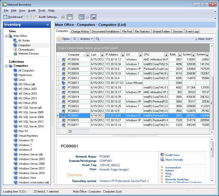This screenshot has height=196, width=219.
Task: Toggle the last save-style layout button
Action: (x=94, y=17)
